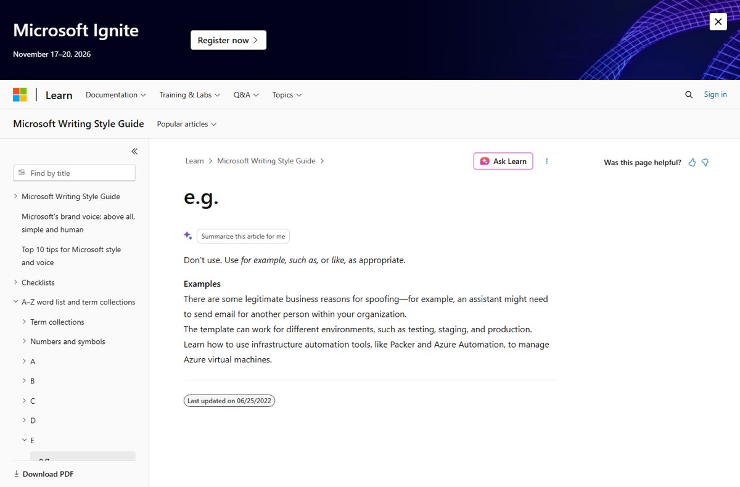Click the thumbs down feedback icon

point(705,162)
